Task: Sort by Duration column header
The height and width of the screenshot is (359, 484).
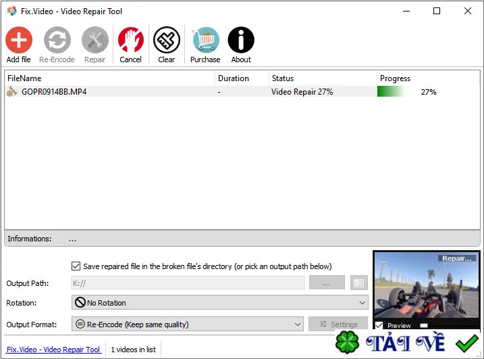Action: coord(242,78)
